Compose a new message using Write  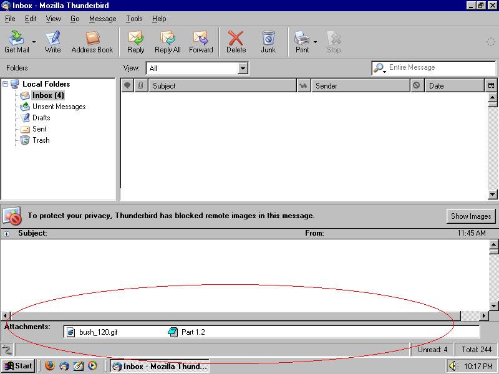tap(53, 42)
